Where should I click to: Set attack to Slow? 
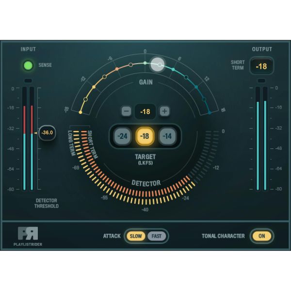(136, 236)
